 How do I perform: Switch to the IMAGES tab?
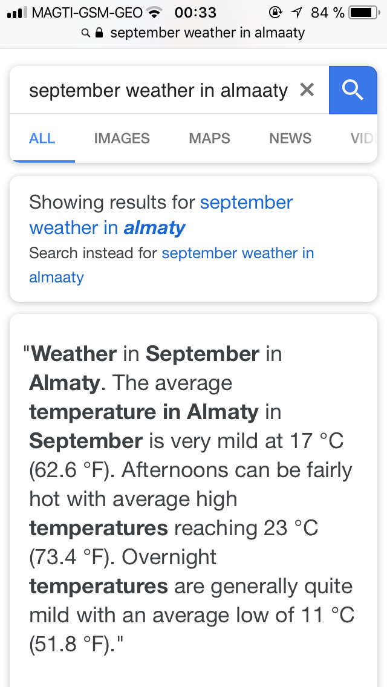(122, 138)
